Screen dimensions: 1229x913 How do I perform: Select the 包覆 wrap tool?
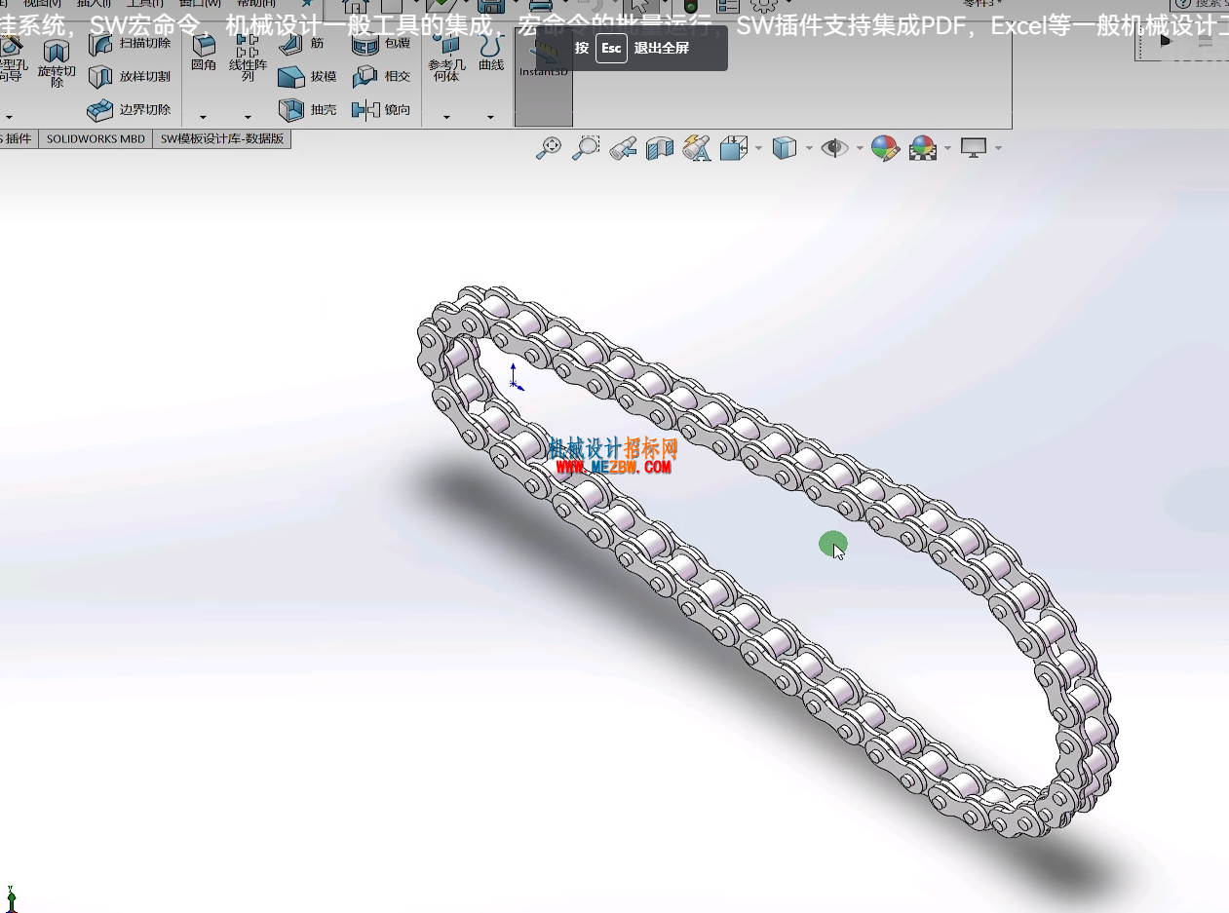pyautogui.click(x=381, y=44)
